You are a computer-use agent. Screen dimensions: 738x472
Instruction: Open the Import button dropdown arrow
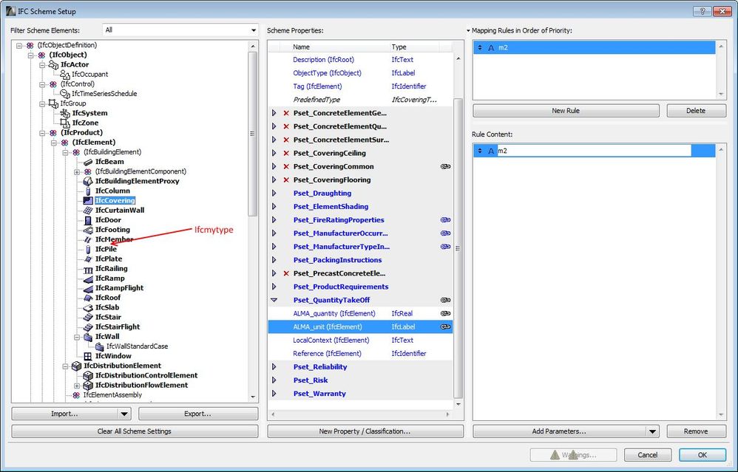tap(124, 414)
